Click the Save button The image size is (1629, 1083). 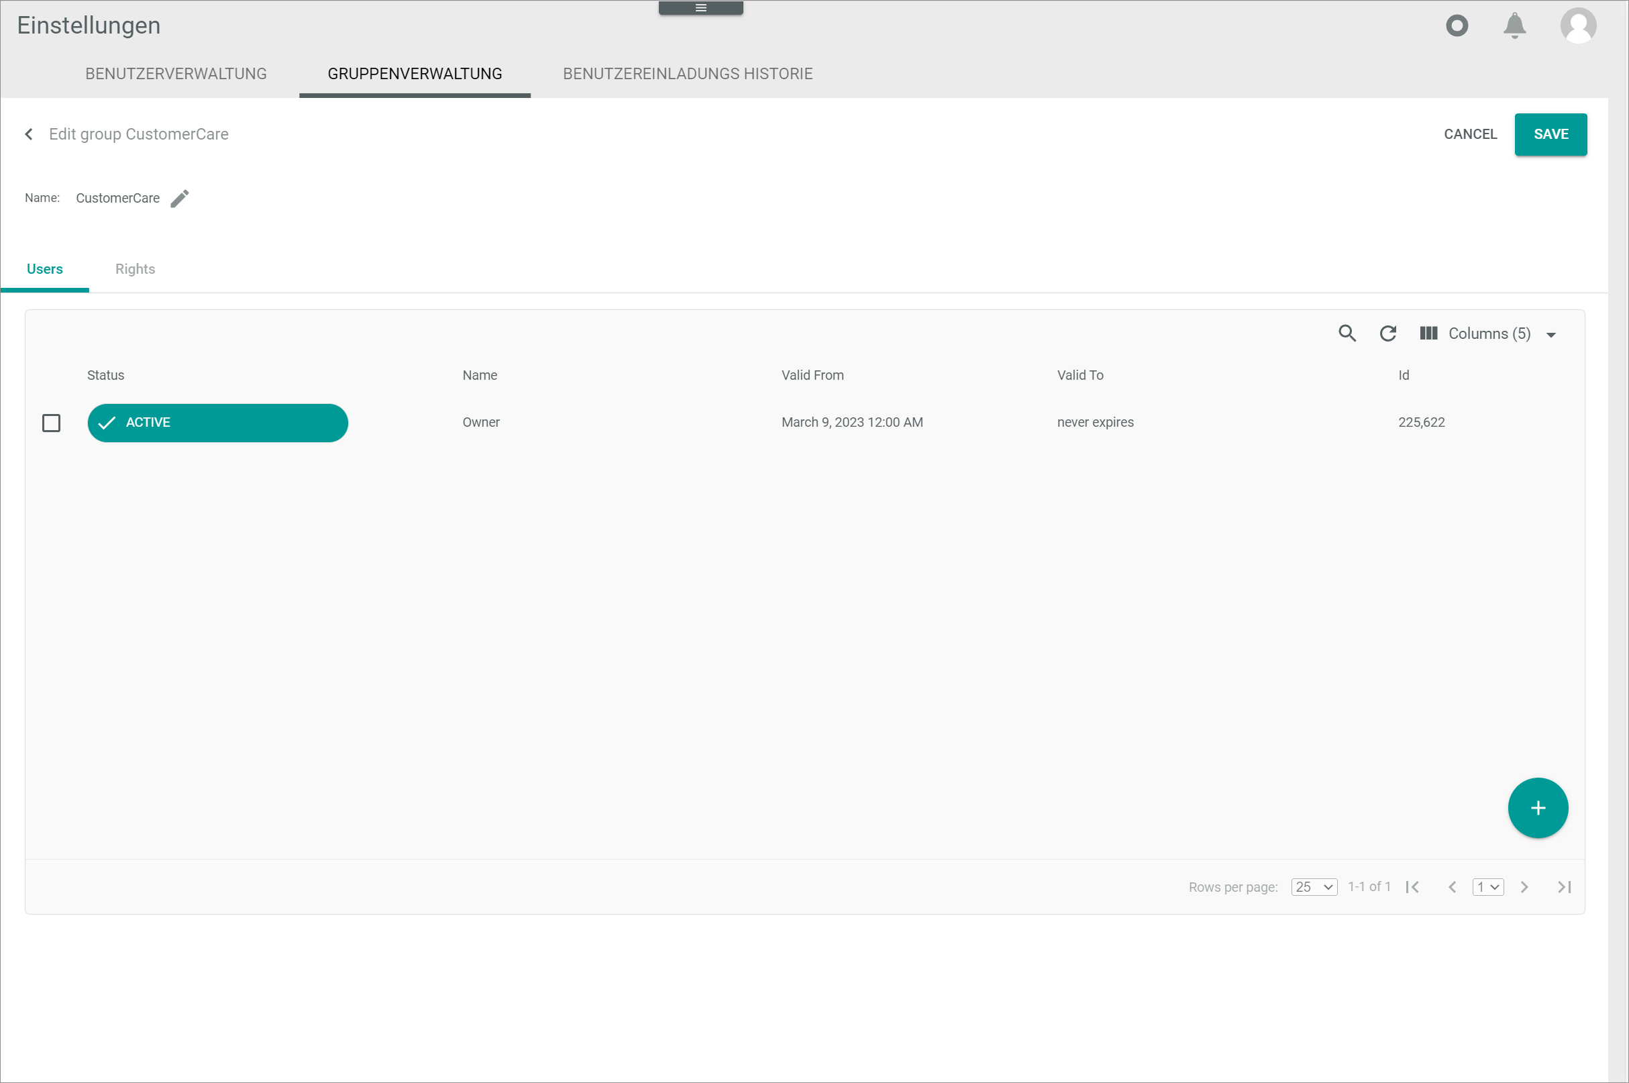(x=1551, y=134)
